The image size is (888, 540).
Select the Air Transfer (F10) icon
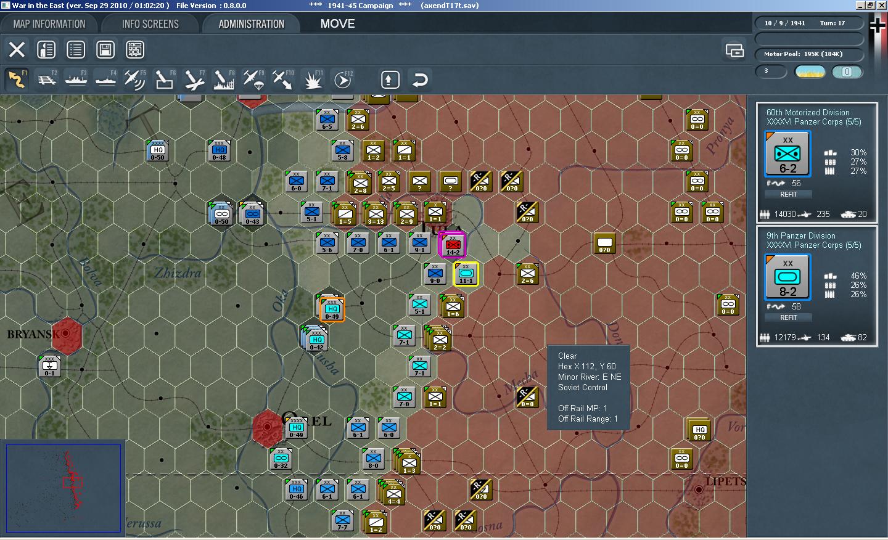283,80
